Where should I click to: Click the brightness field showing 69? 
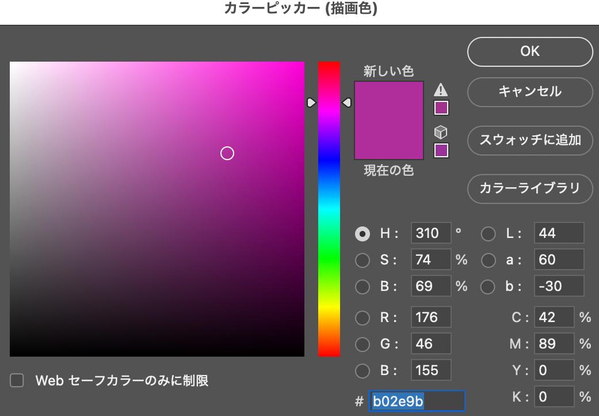[431, 286]
